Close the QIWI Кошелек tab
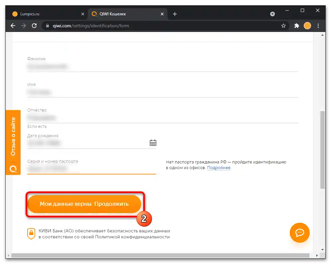 tap(162, 14)
